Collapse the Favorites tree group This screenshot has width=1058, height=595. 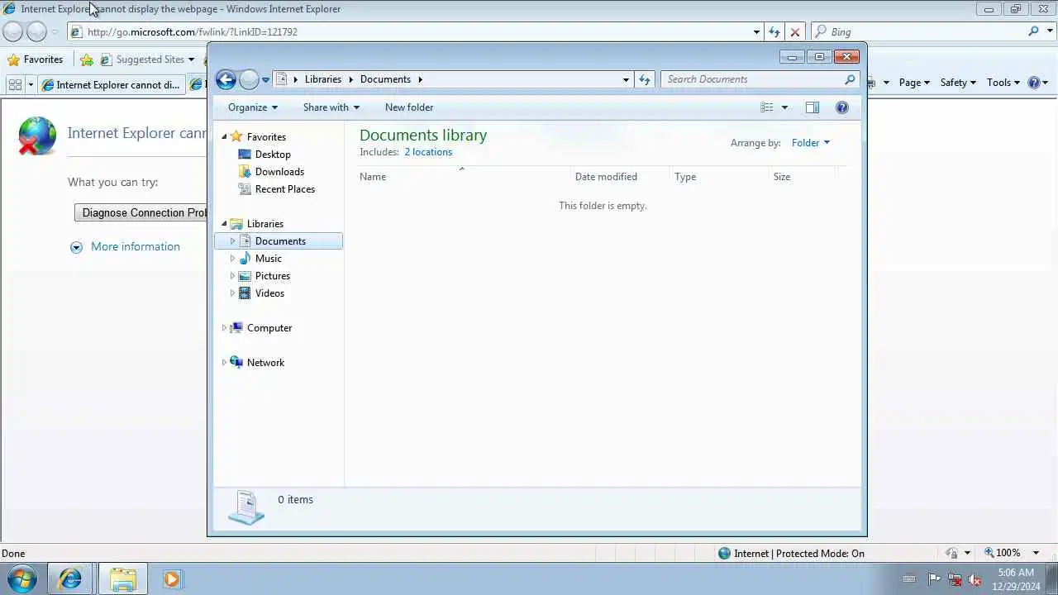coord(224,137)
